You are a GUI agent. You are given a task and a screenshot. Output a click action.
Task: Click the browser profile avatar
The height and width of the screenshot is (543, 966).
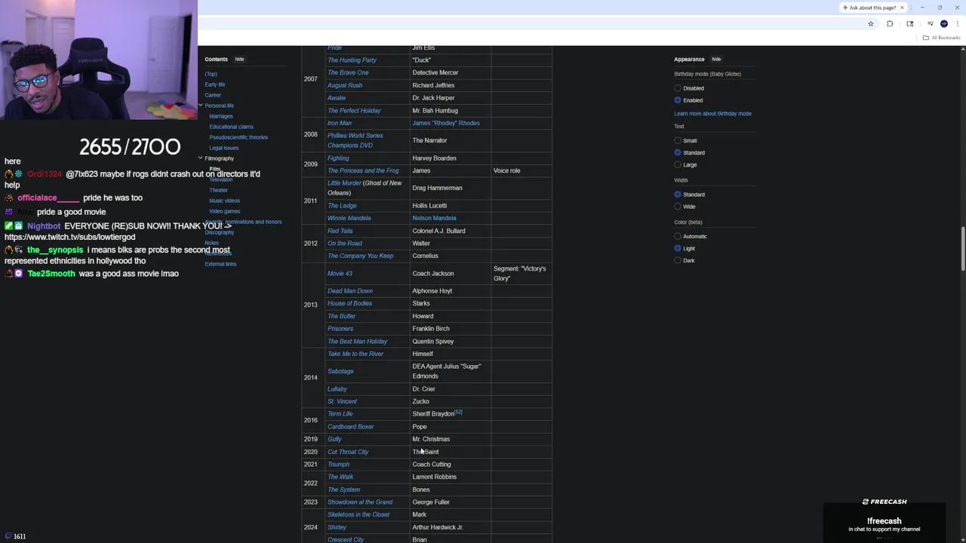point(944,23)
